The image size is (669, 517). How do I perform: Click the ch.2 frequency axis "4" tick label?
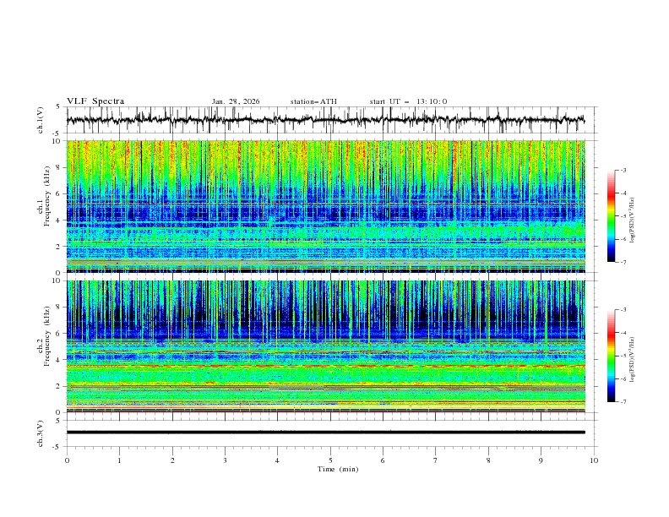coord(59,360)
